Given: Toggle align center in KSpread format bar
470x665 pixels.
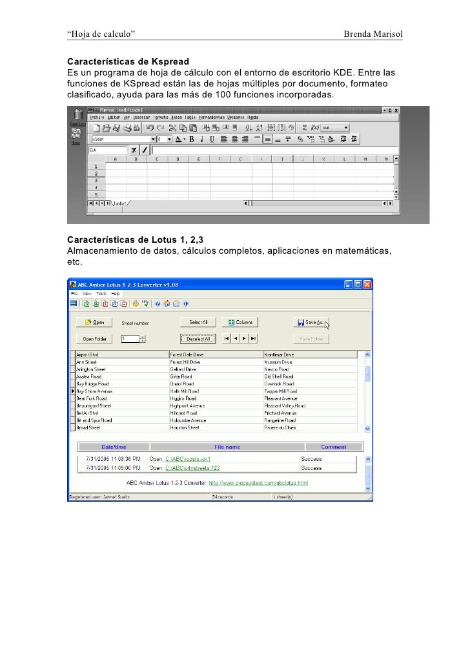Looking at the screenshot, I should pos(234,139).
